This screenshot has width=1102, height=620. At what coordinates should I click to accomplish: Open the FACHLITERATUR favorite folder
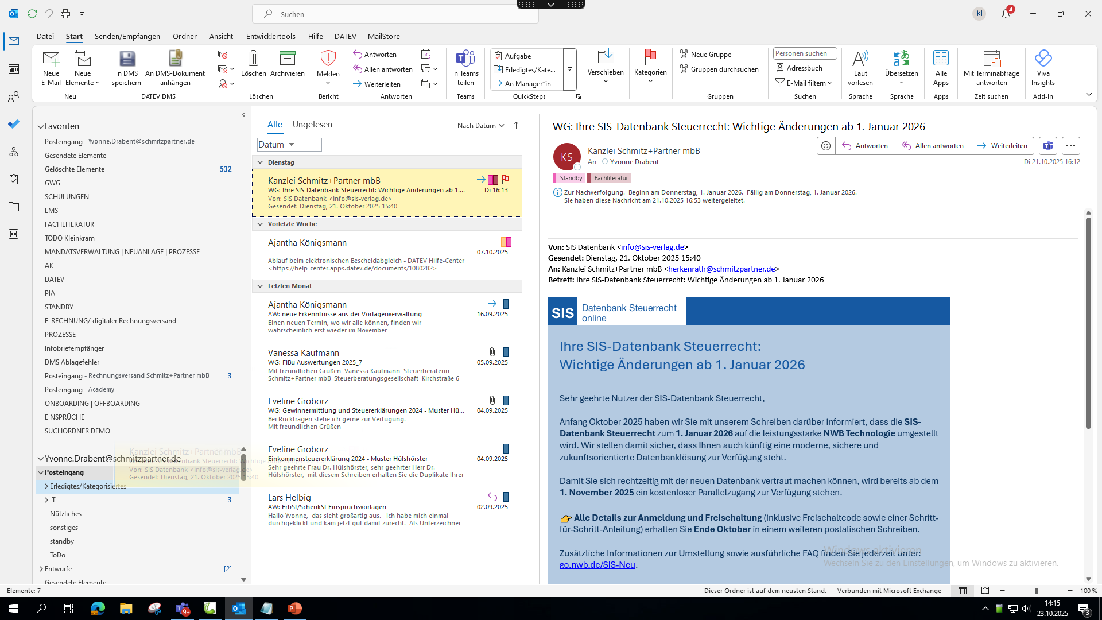point(69,224)
